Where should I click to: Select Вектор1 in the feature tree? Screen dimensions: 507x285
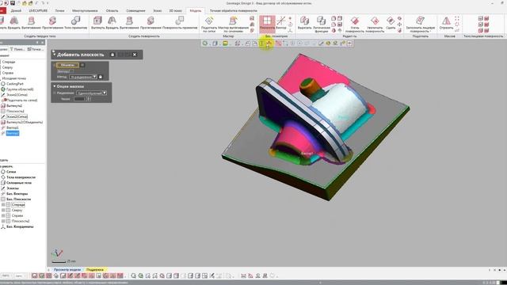[x=13, y=127]
